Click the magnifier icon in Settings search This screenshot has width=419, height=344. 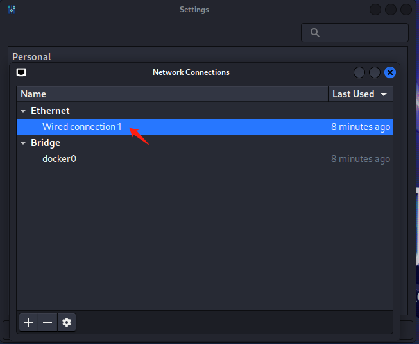(314, 33)
